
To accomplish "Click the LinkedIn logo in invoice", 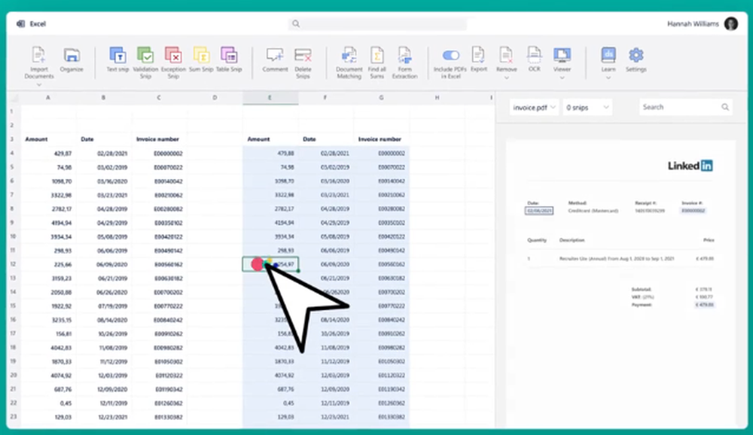I will pyautogui.click(x=690, y=166).
